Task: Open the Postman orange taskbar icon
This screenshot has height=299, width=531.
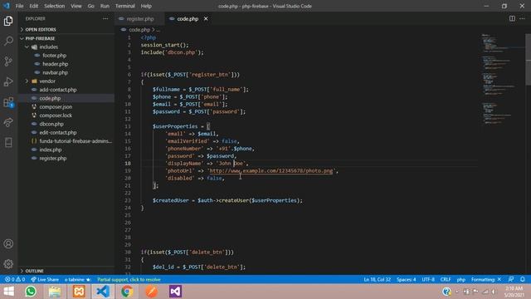Action: pyautogui.click(x=151, y=292)
